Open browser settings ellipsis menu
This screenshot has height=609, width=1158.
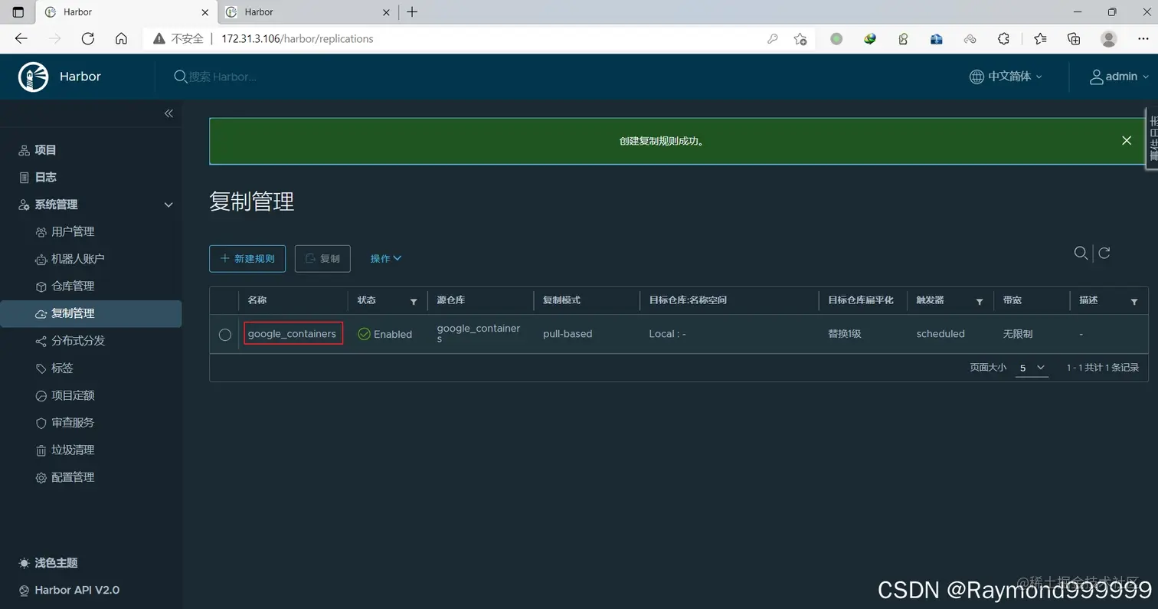click(1143, 38)
